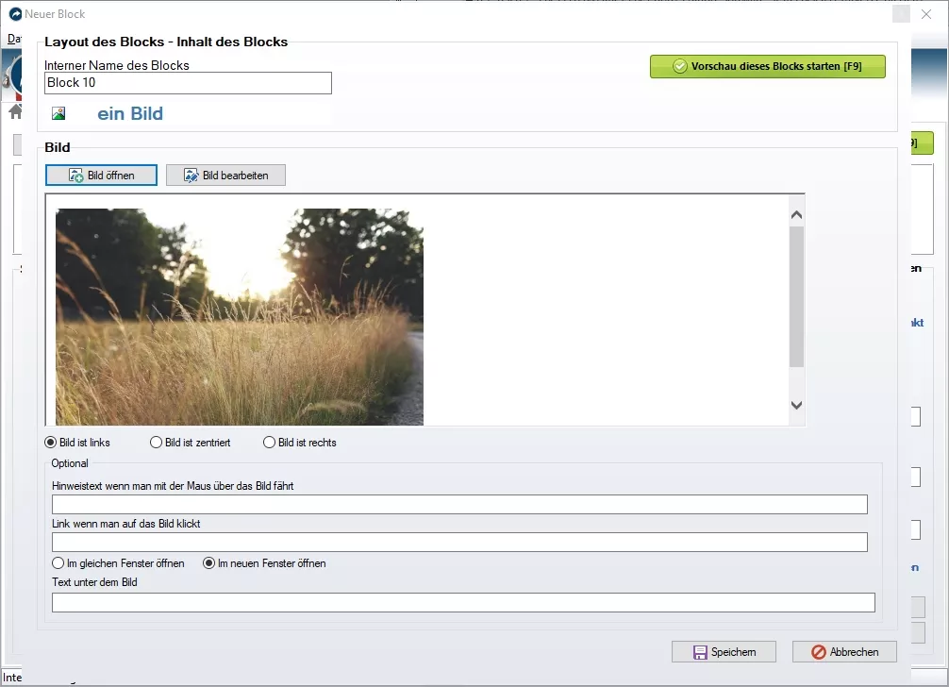Open an image with 'Bild öffnen'

pyautogui.click(x=101, y=176)
